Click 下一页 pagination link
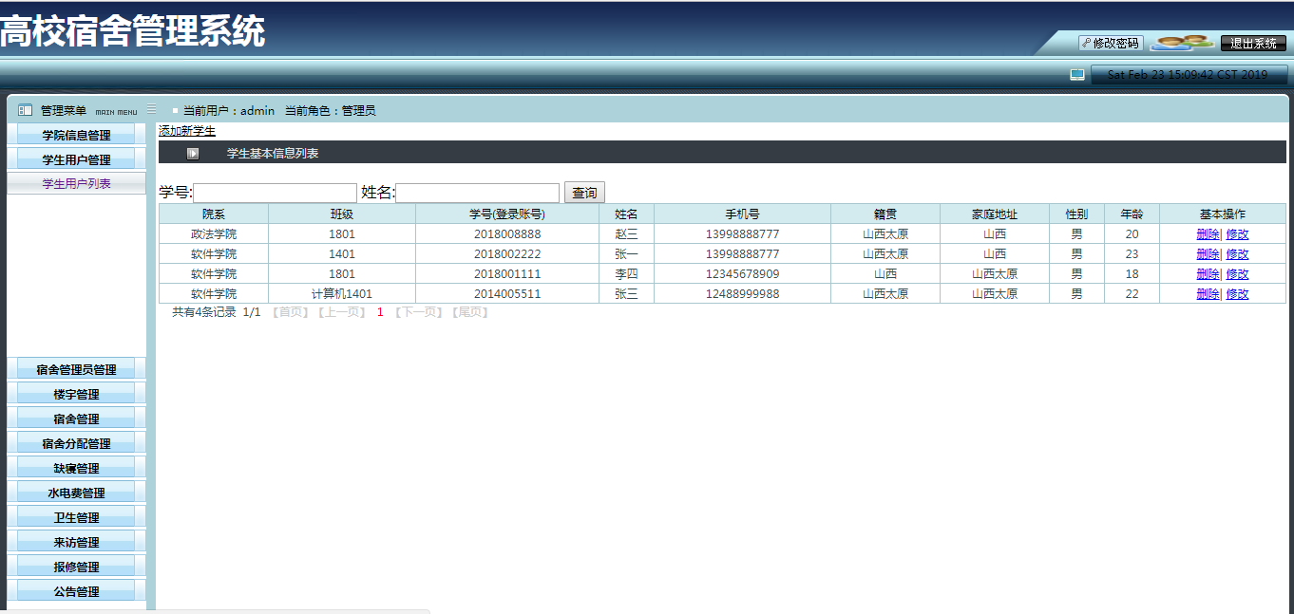This screenshot has width=1294, height=614. 419,312
